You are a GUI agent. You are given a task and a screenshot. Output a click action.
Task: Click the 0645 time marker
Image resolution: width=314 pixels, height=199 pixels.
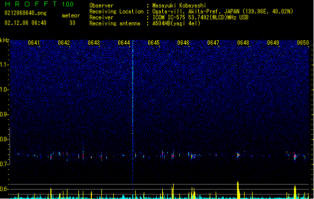pos(154,43)
